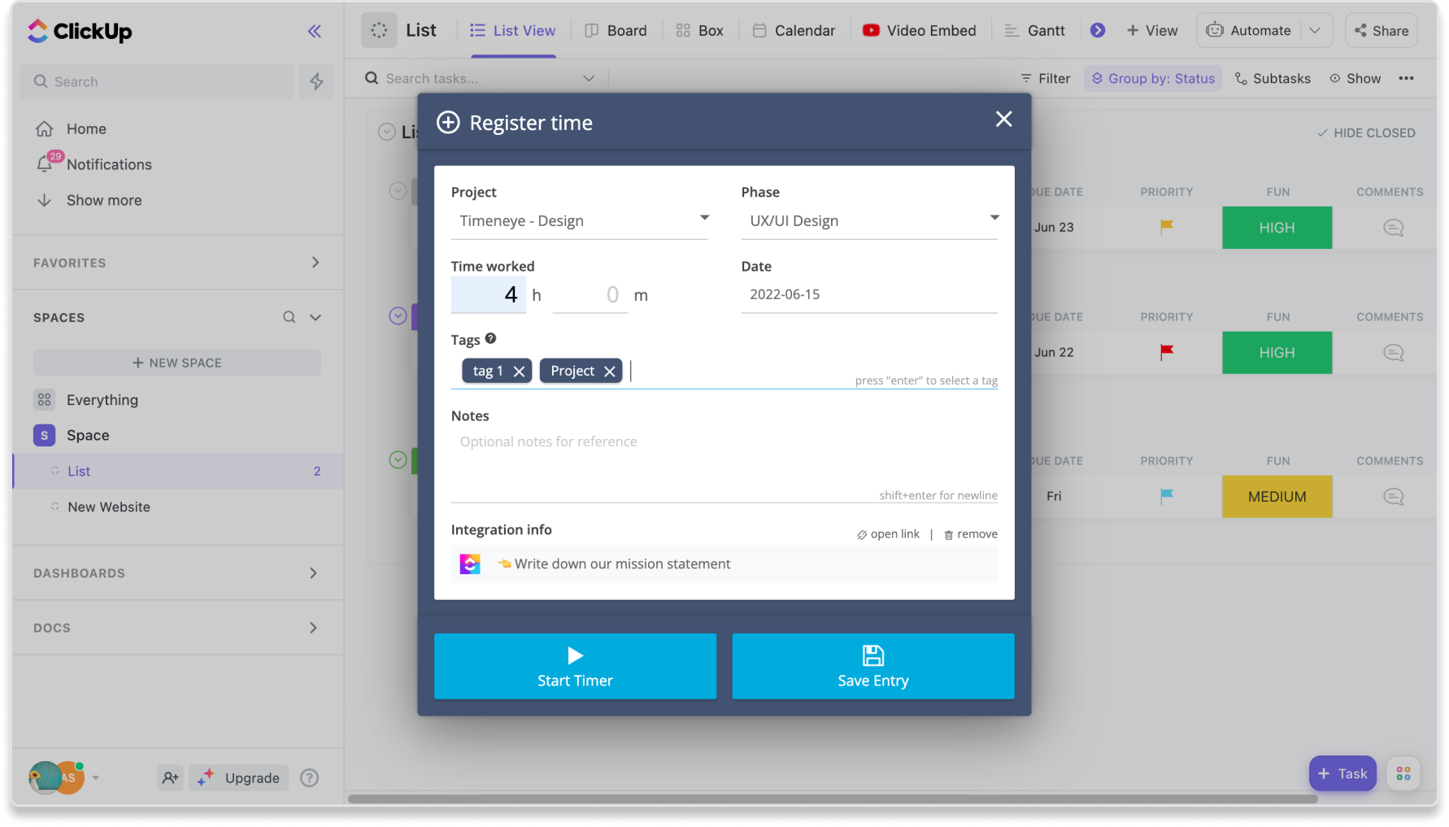Image resolution: width=1449 pixels, height=827 pixels.
Task: Switch to Board view tab
Action: 616,30
